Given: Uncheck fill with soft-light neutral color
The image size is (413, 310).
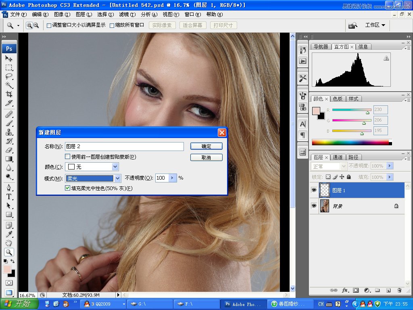Looking at the screenshot, I should (68, 188).
